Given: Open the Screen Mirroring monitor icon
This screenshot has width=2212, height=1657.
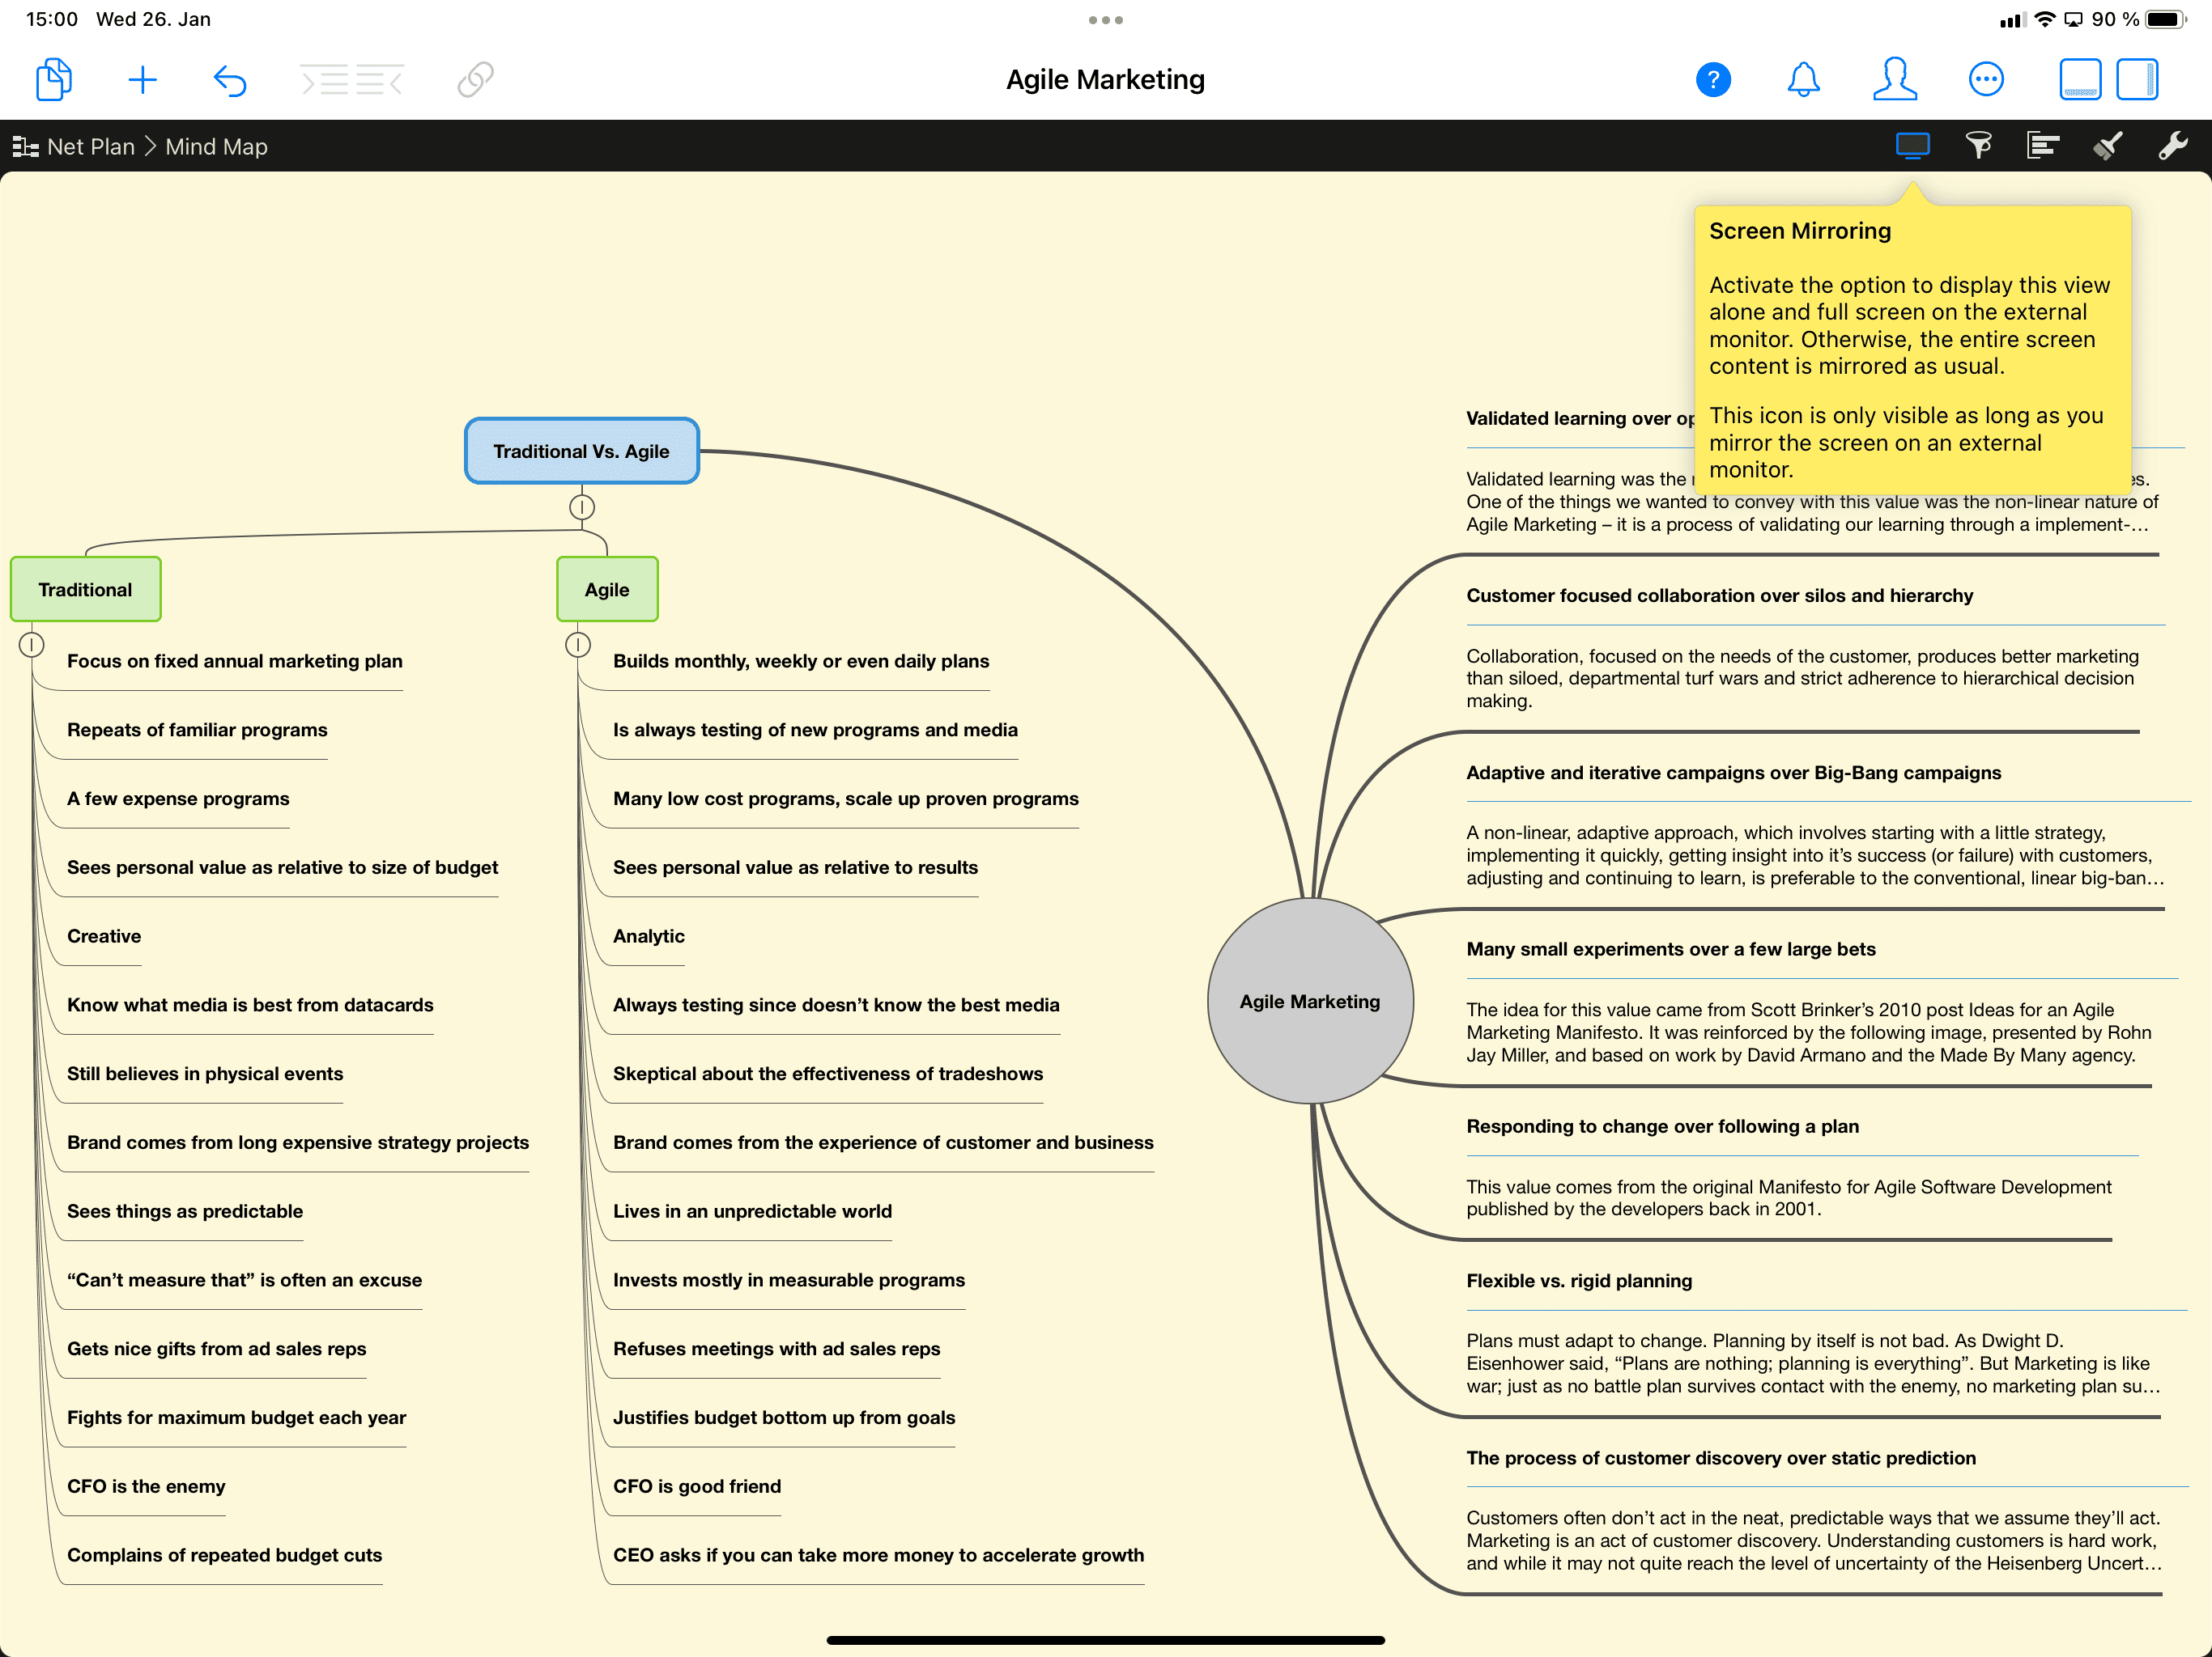Looking at the screenshot, I should coord(1912,146).
